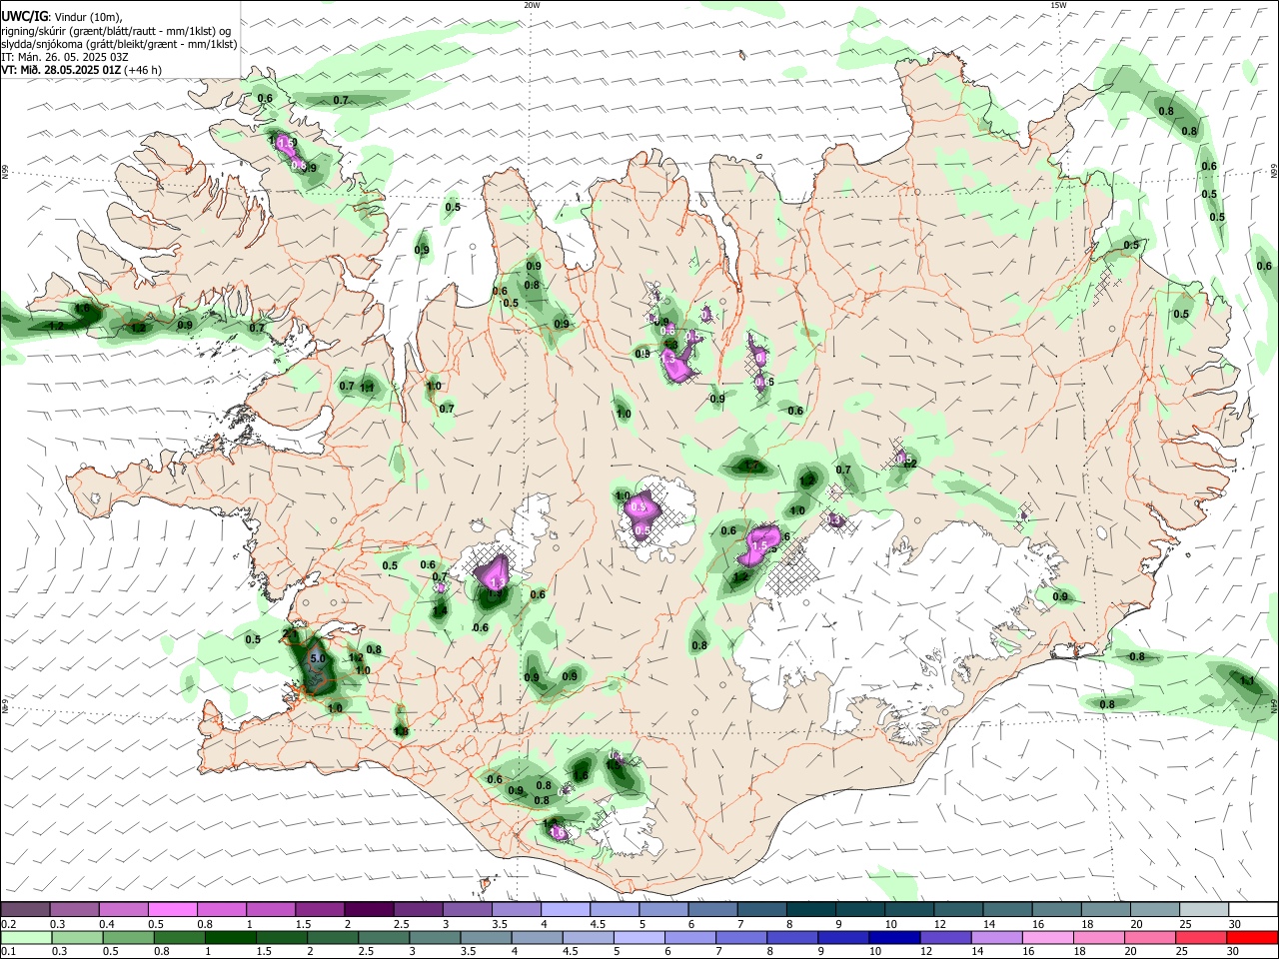Click the 'Vindur (10m)' label in header

click(x=90, y=17)
